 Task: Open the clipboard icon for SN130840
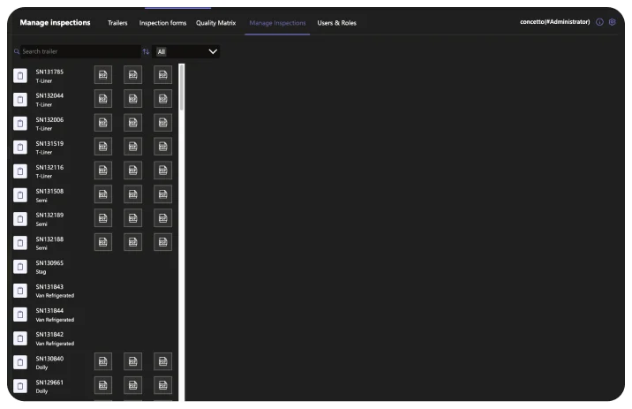pyautogui.click(x=20, y=362)
